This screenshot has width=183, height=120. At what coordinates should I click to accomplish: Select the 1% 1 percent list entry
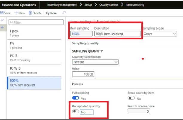pos(34,46)
